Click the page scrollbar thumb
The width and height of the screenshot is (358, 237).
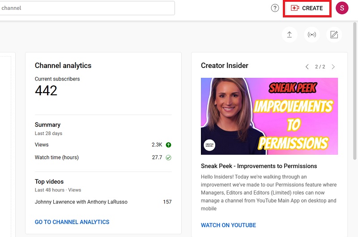(x=354, y=91)
